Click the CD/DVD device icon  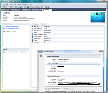[x=33, y=30]
